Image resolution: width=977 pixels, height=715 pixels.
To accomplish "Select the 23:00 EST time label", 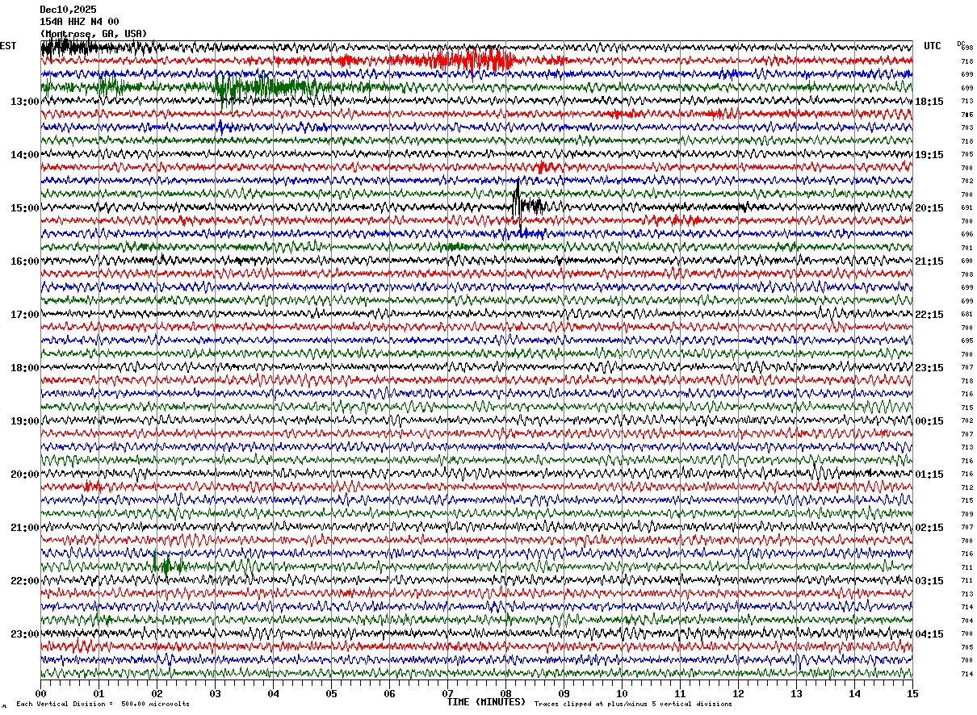I will point(25,634).
